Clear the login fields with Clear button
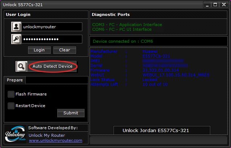This screenshot has width=231, height=148. [x=65, y=50]
